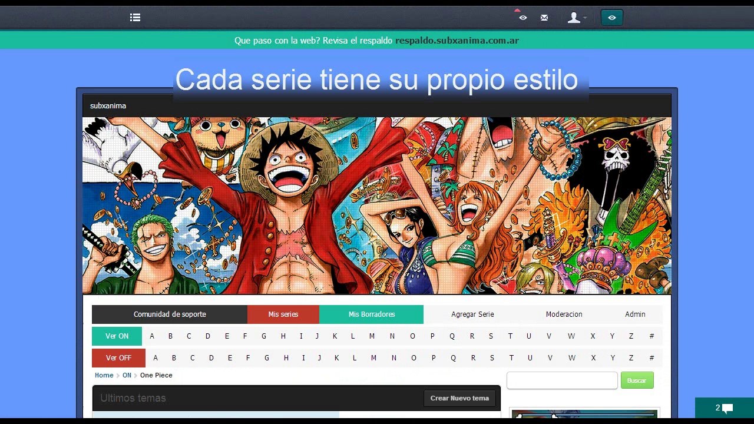
Task: Select letter A in the Ver ON row
Action: click(152, 336)
